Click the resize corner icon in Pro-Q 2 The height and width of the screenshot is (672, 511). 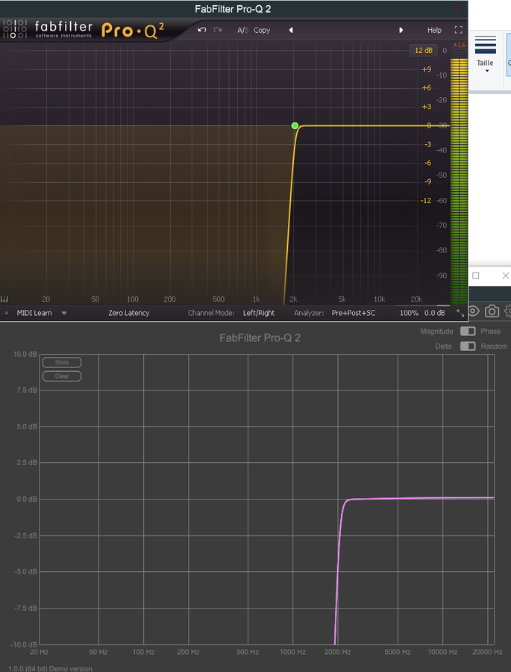click(x=460, y=313)
